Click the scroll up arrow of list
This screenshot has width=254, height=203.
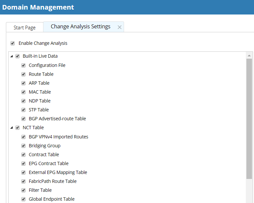249,56
